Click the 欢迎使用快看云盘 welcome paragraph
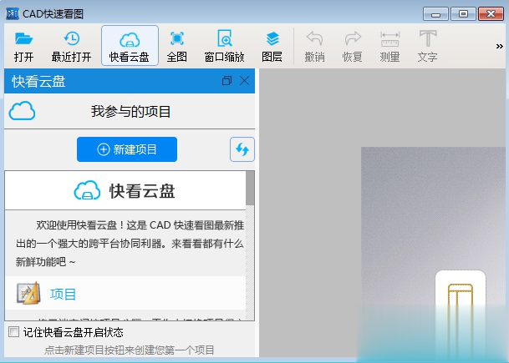 coord(130,243)
